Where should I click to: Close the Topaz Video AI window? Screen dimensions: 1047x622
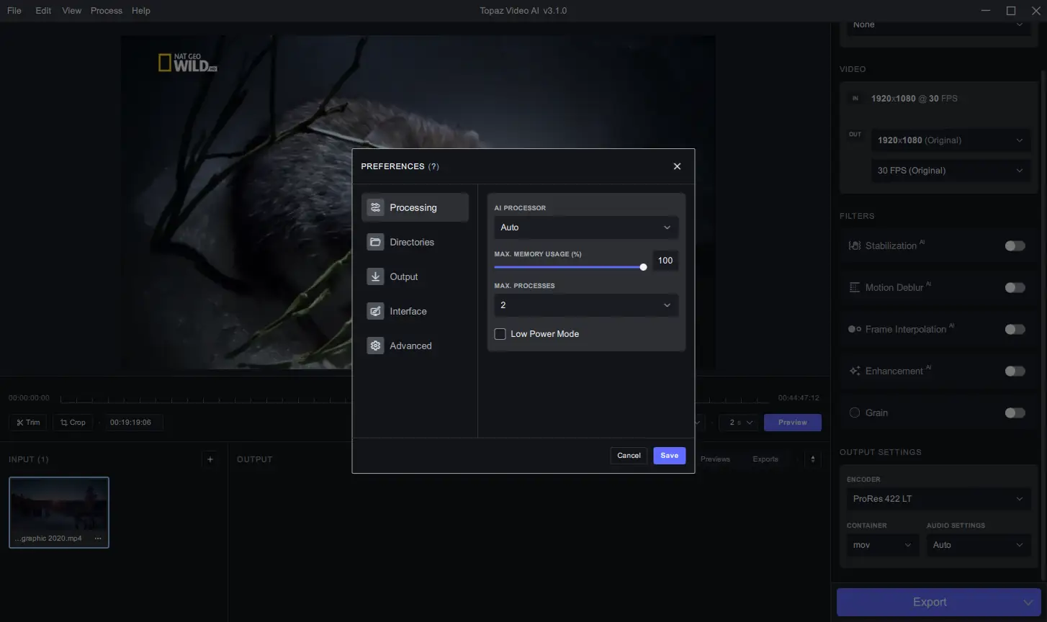pyautogui.click(x=1035, y=11)
